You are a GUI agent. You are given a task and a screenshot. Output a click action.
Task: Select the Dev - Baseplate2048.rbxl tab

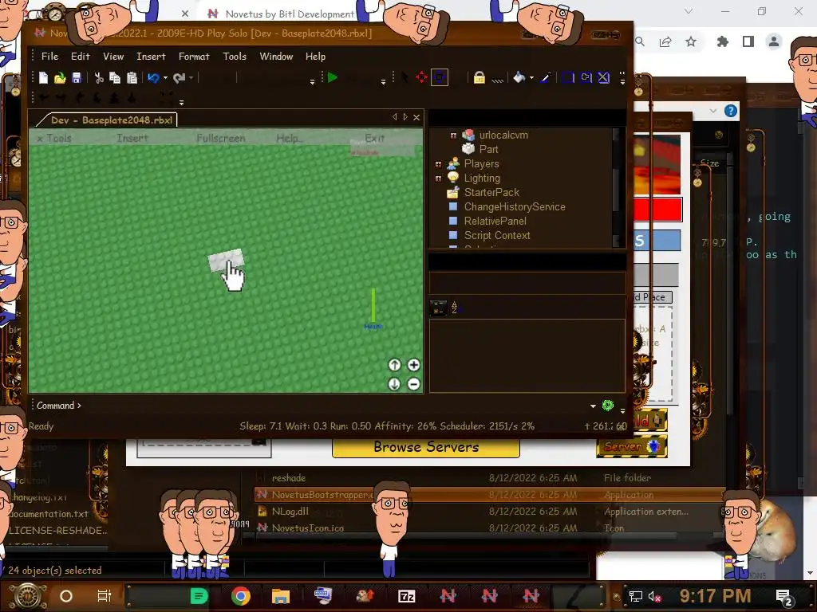(x=108, y=120)
